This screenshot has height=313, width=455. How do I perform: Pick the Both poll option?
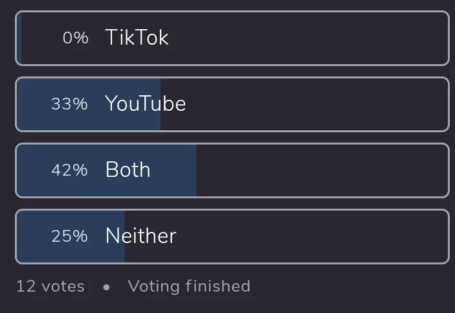pyautogui.click(x=232, y=170)
